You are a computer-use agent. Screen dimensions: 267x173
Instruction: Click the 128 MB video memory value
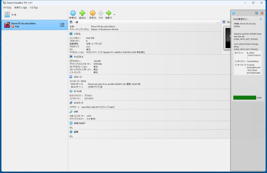coord(97,61)
